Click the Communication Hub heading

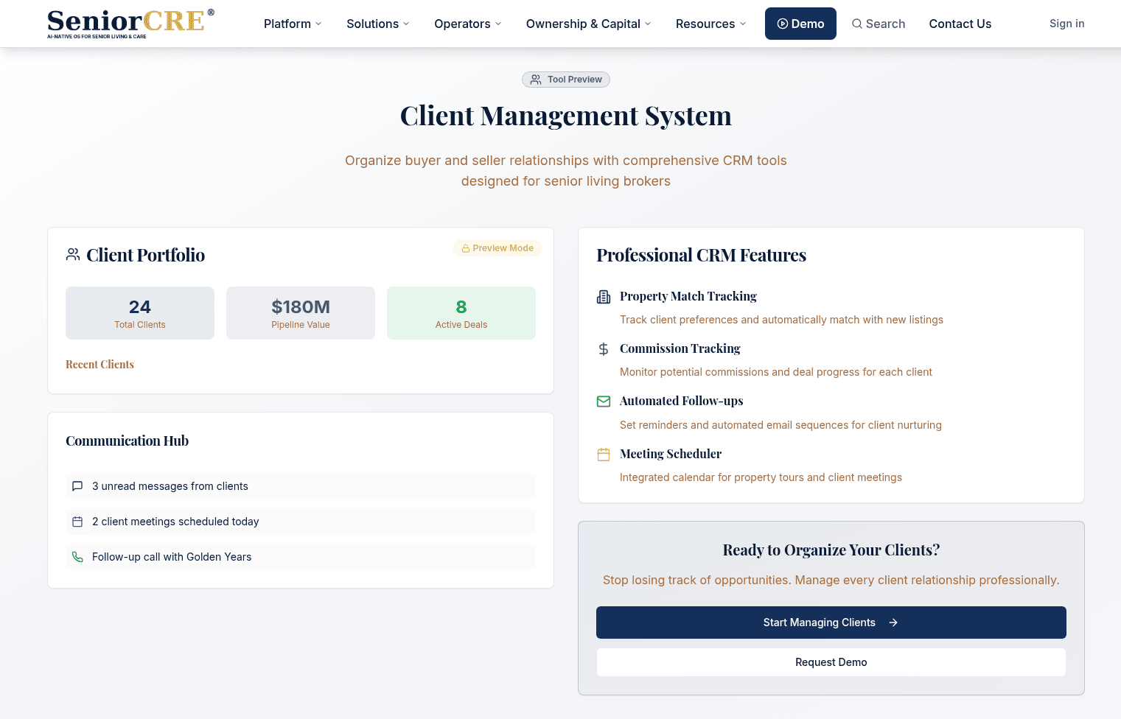128,441
